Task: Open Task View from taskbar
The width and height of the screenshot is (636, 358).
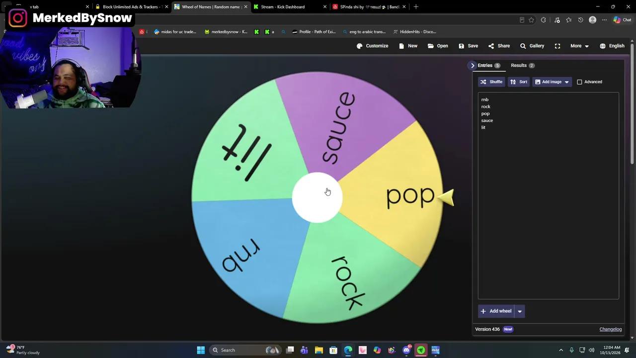Action: pyautogui.click(x=290, y=350)
